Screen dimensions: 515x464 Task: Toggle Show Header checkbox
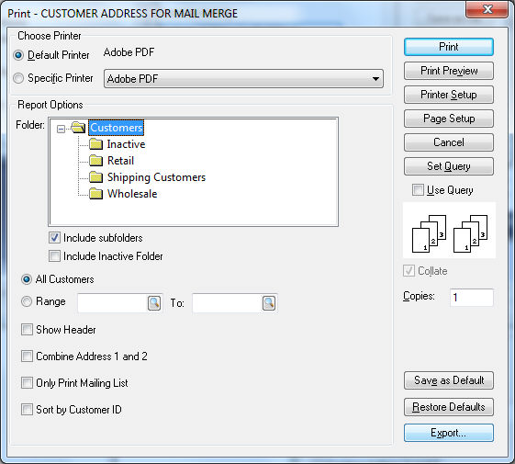coord(27,330)
